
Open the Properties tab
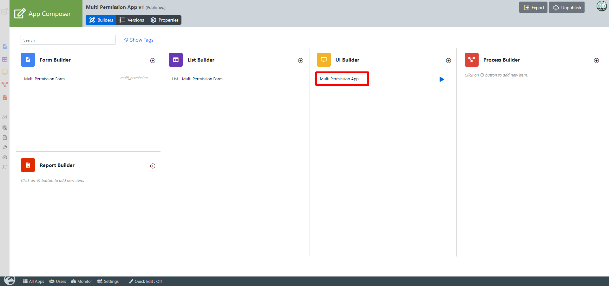pos(165,20)
